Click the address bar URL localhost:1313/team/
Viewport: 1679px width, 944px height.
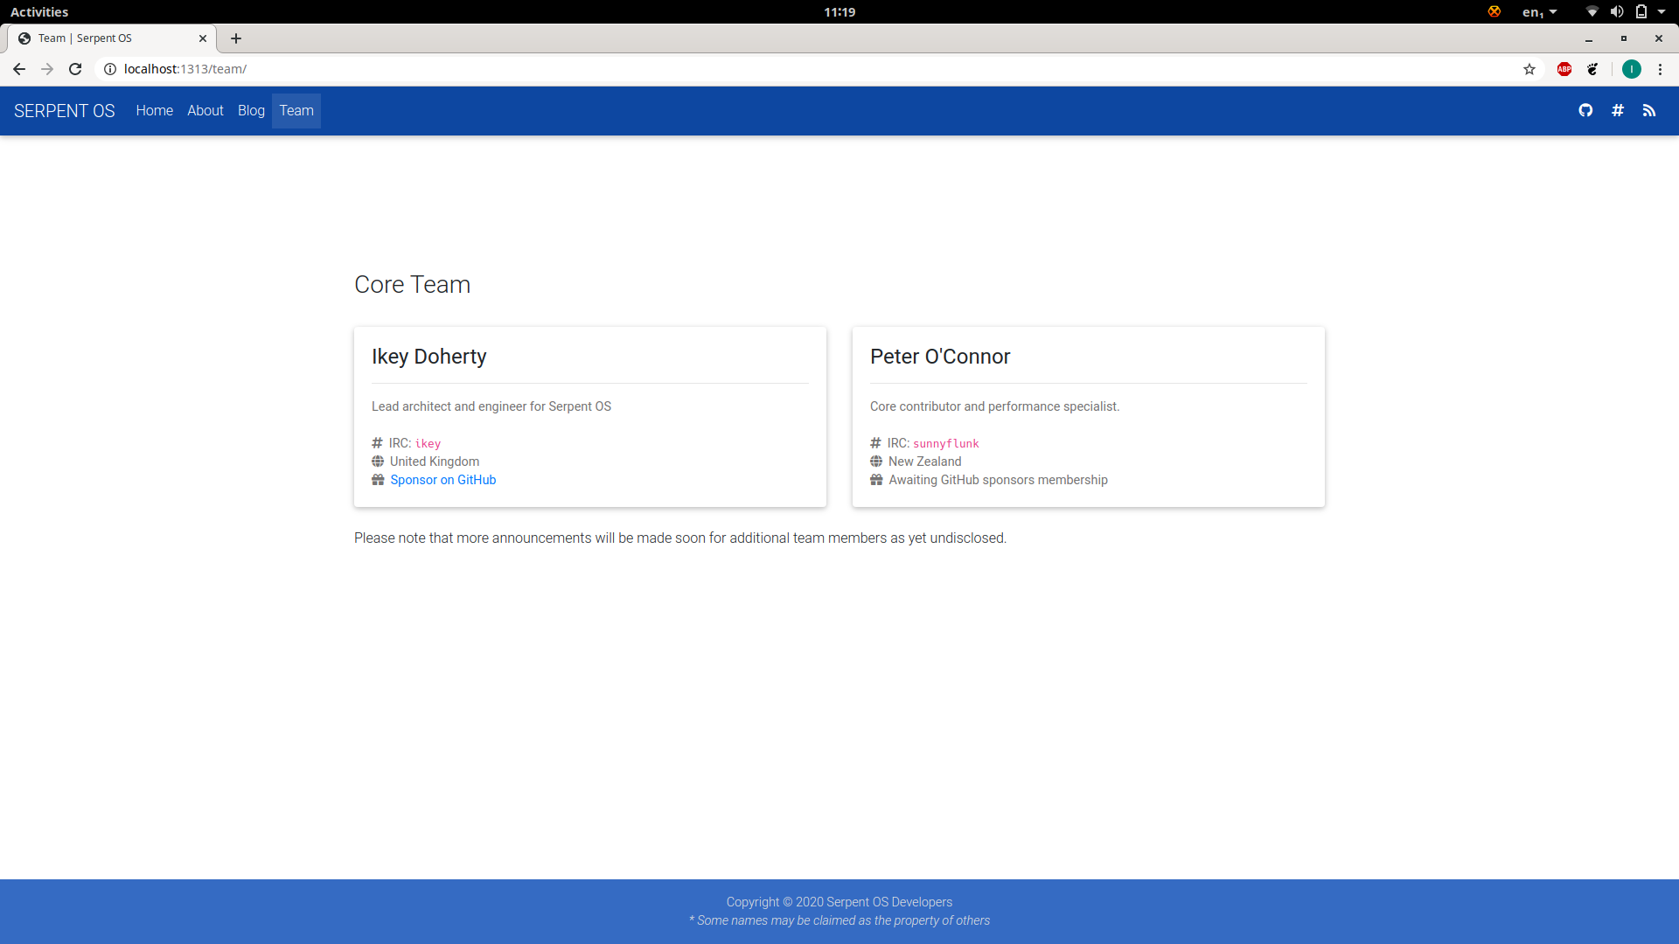click(x=185, y=69)
